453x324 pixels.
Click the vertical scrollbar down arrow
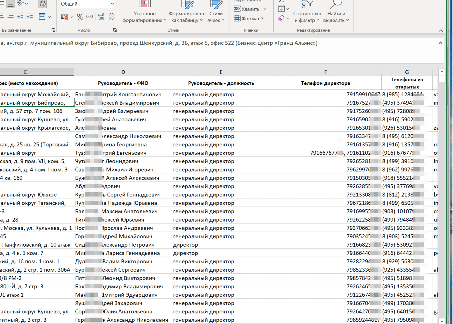(442, 321)
